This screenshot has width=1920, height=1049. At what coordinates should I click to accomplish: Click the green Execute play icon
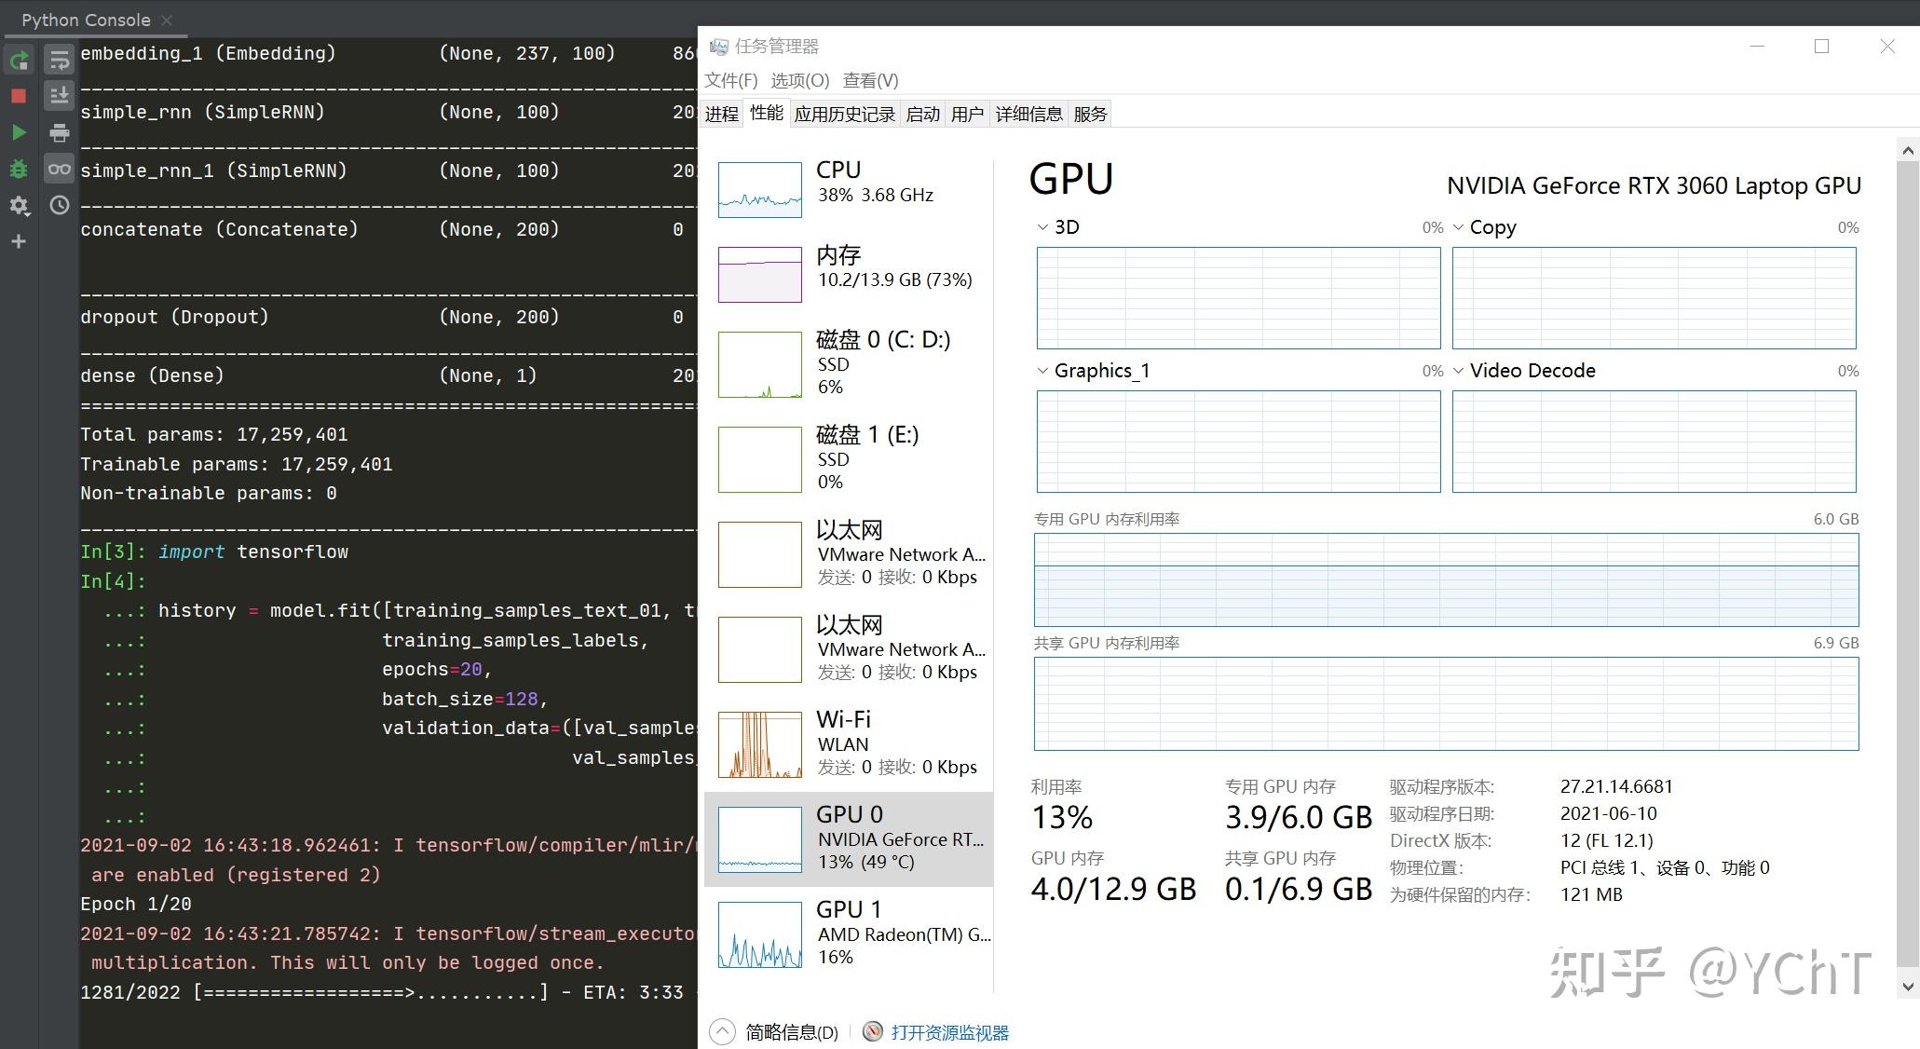pos(19,131)
